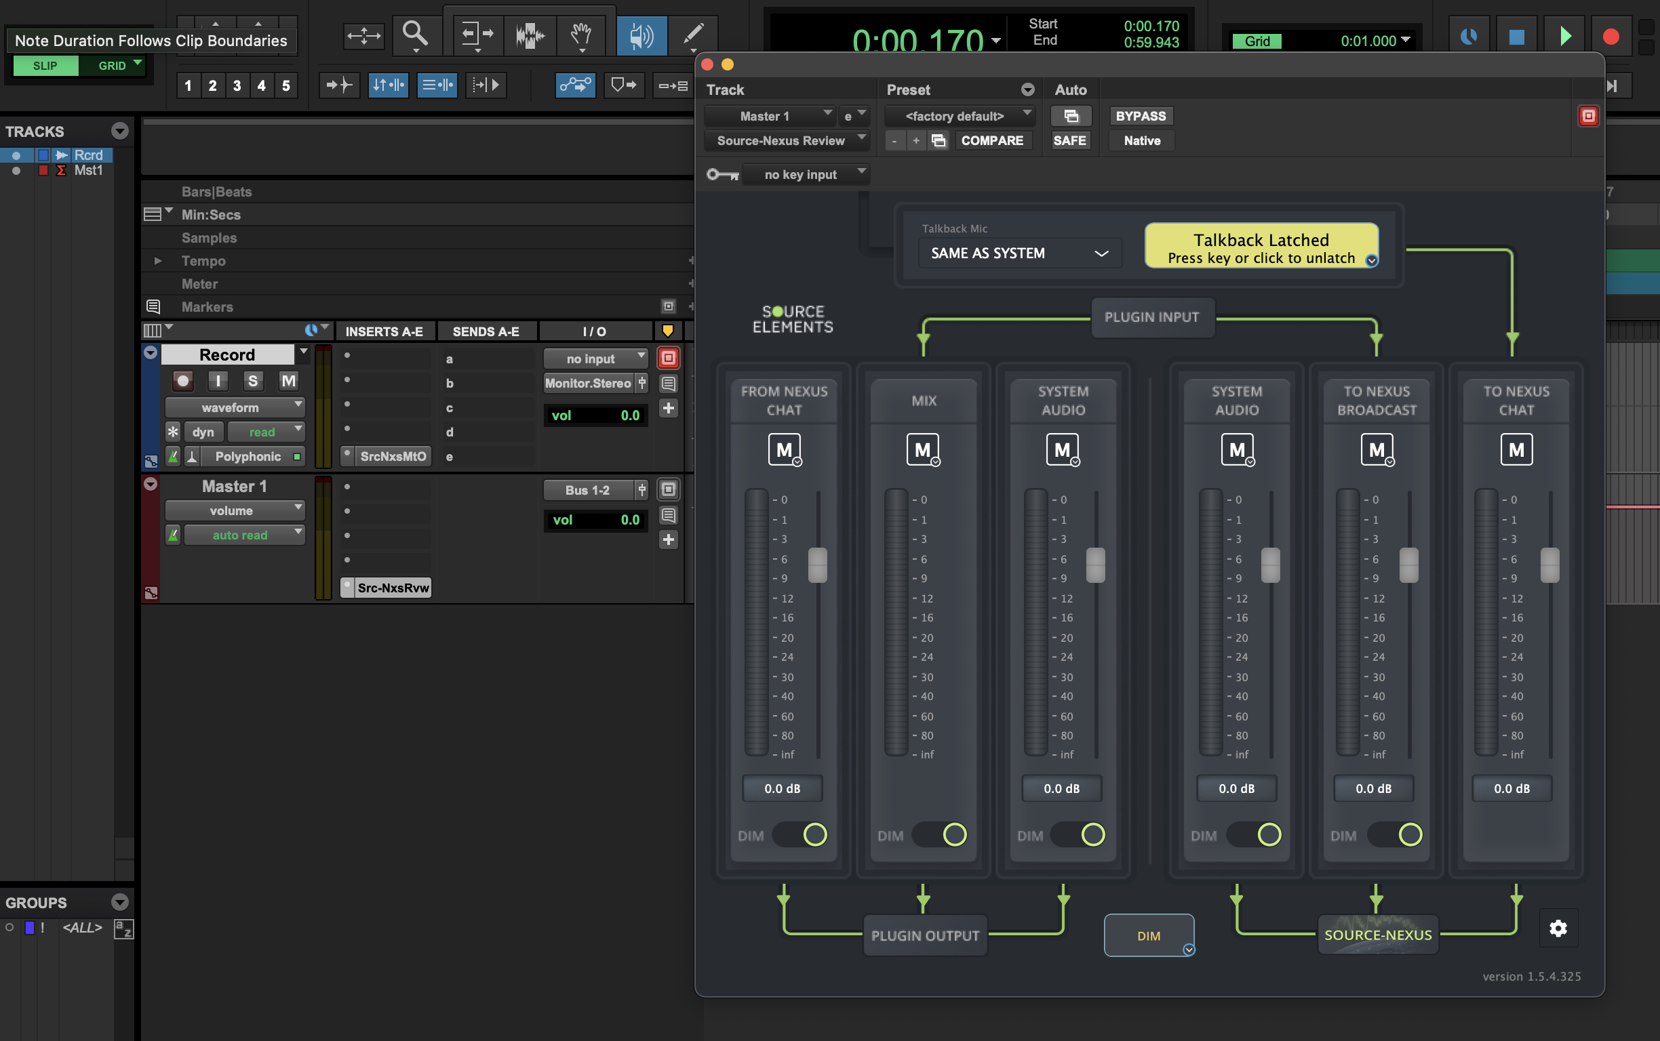Viewport: 1660px width, 1041px height.
Task: Recall zoom preset 5
Action: [286, 85]
